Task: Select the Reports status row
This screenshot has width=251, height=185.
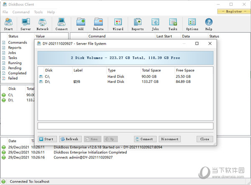Action: 15,47
